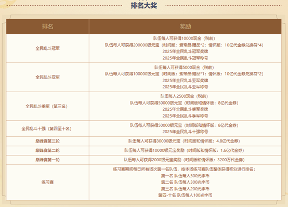This screenshot has height=207, width=288.
Task: Click 2025年全民乱斗冠军称号 text
Action: (x=185, y=58)
